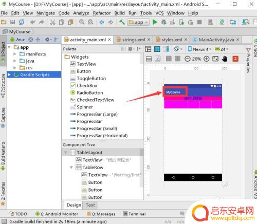Collapse the app folder in the project tree
Image resolution: width=257 pixels, height=224 pixels.
[9, 47]
